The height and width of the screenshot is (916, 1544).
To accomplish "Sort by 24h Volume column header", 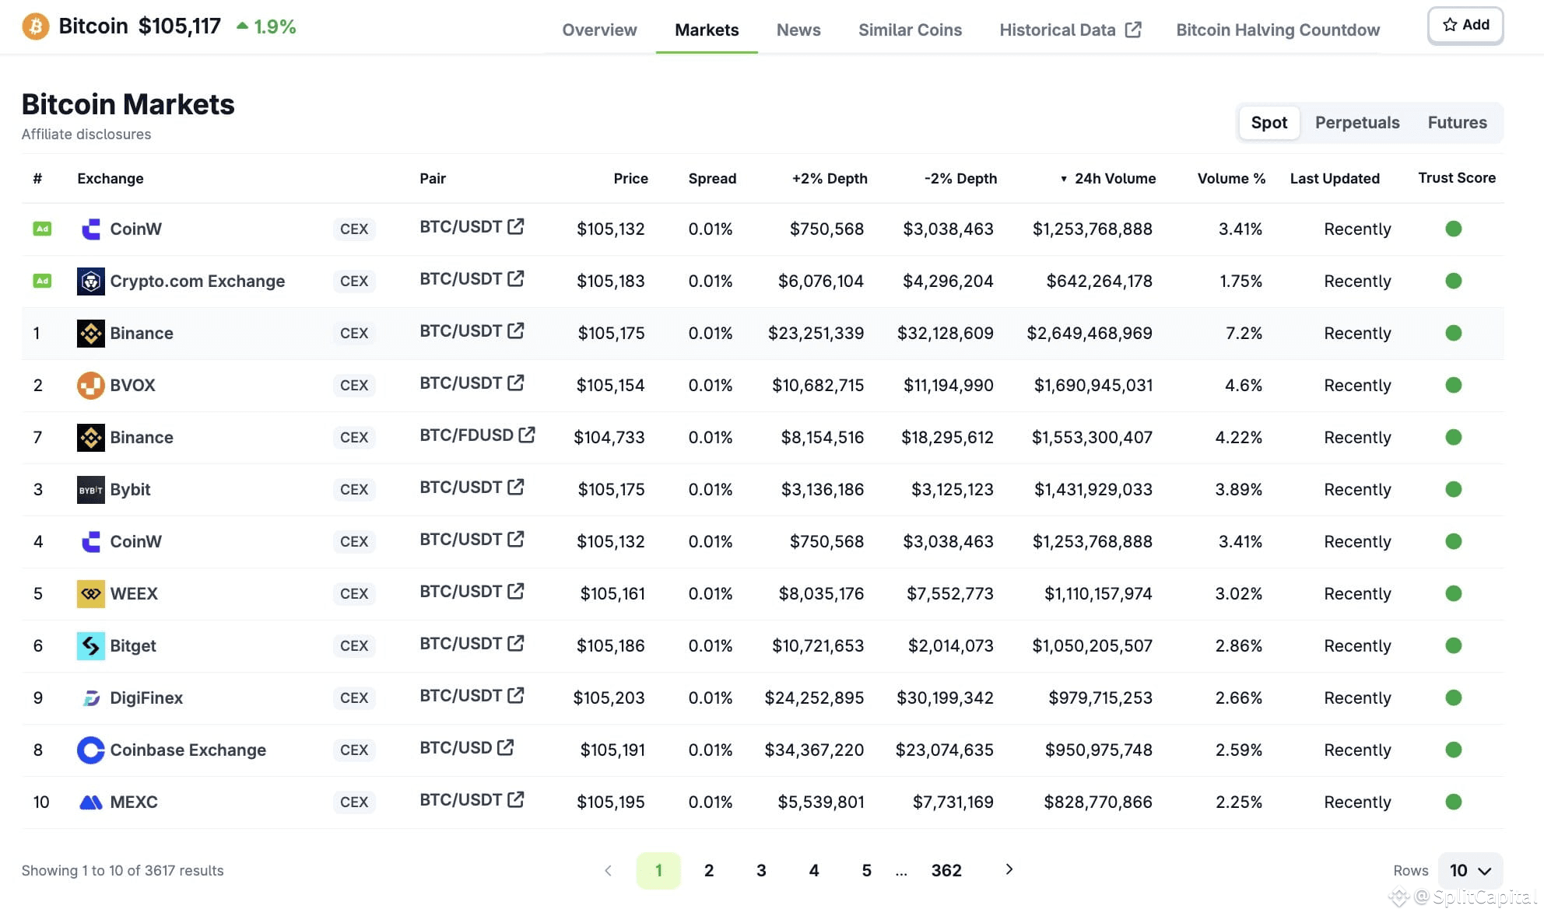I will tap(1108, 178).
